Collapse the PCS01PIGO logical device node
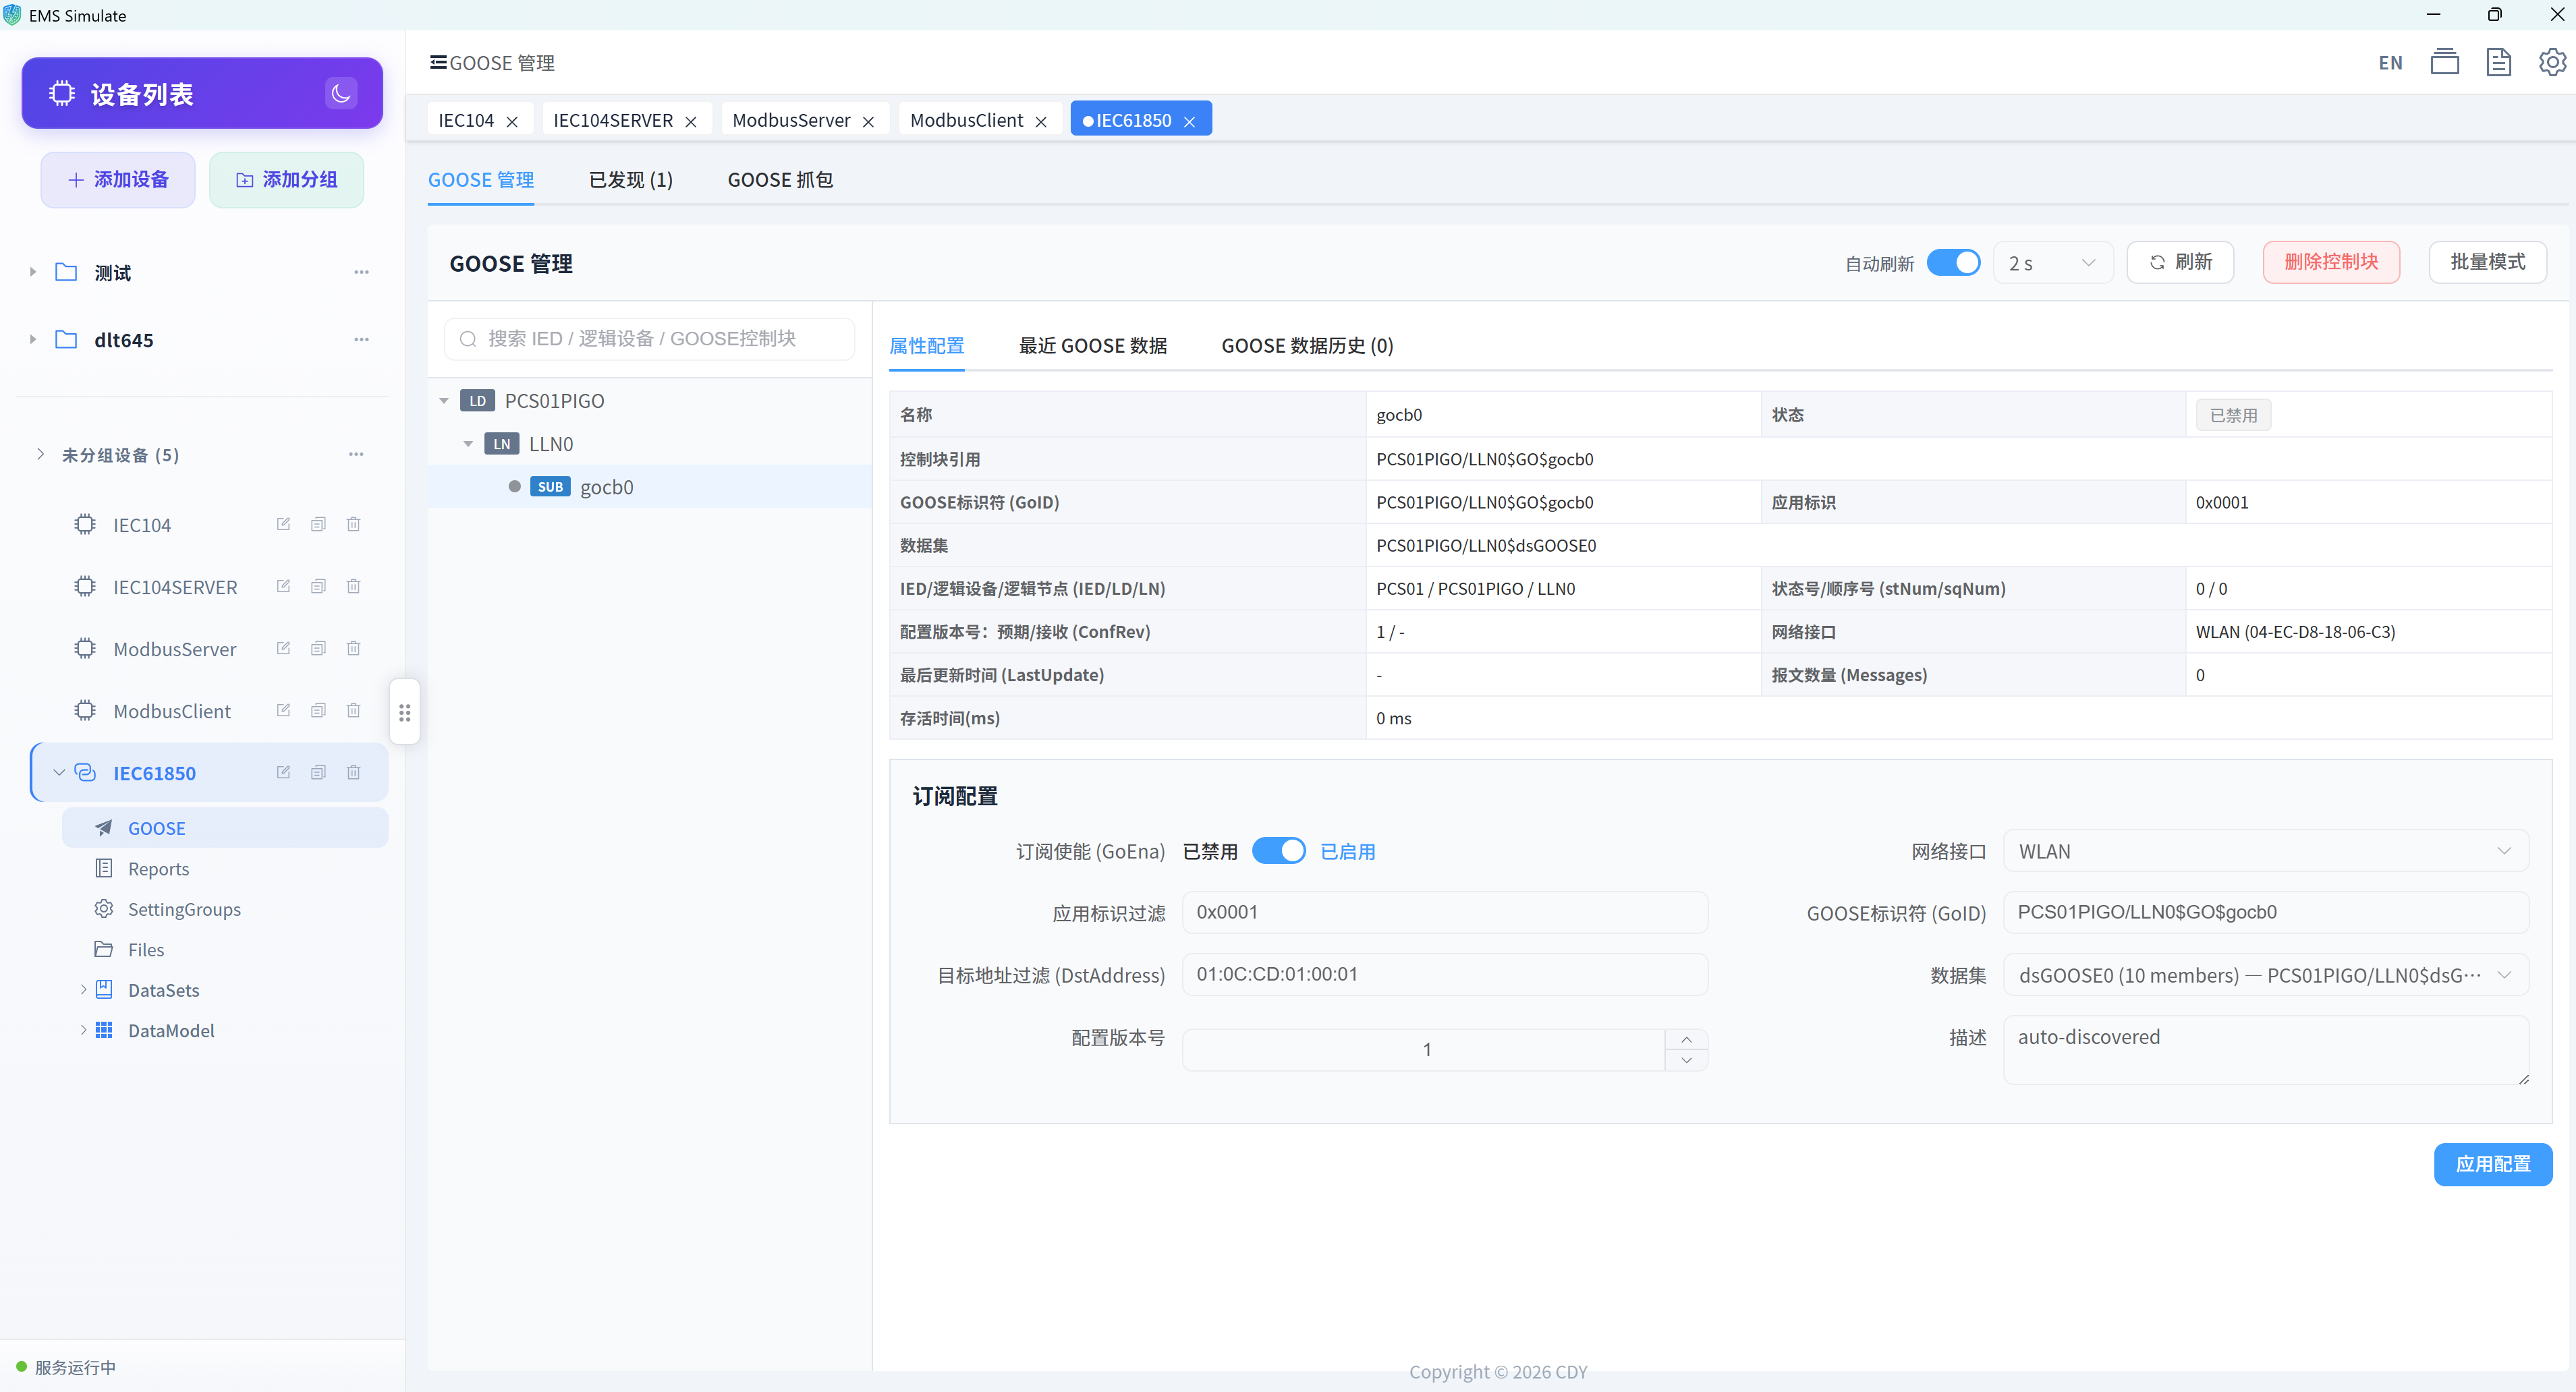2576x1392 pixels. (x=444, y=401)
